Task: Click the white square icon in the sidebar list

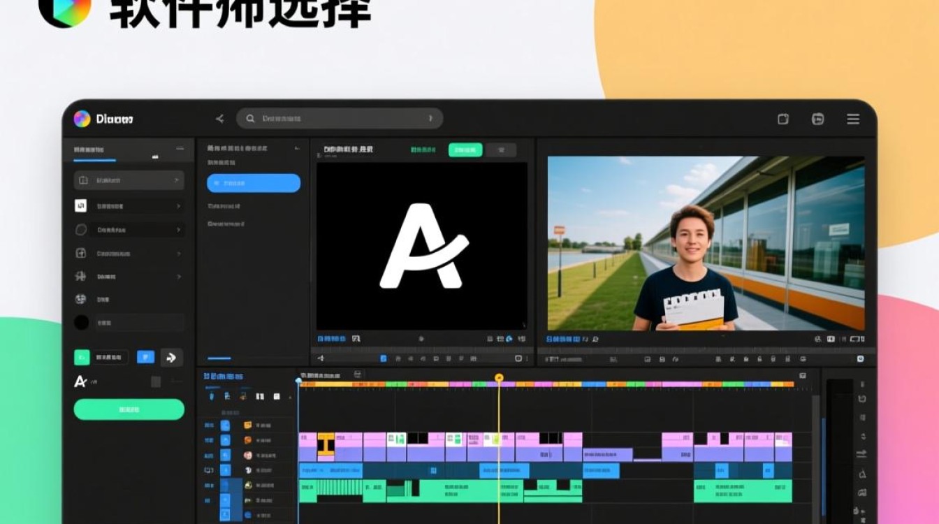Action: point(81,205)
